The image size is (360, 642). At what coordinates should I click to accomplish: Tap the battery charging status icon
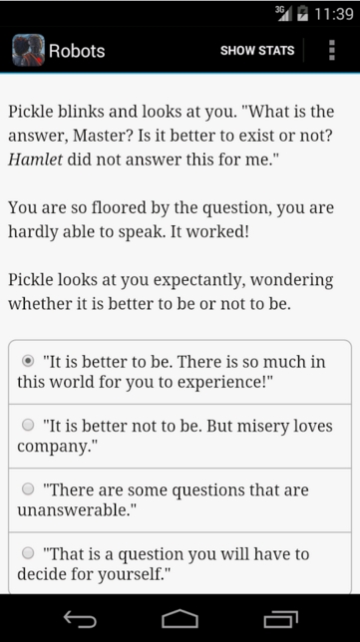pos(303,14)
